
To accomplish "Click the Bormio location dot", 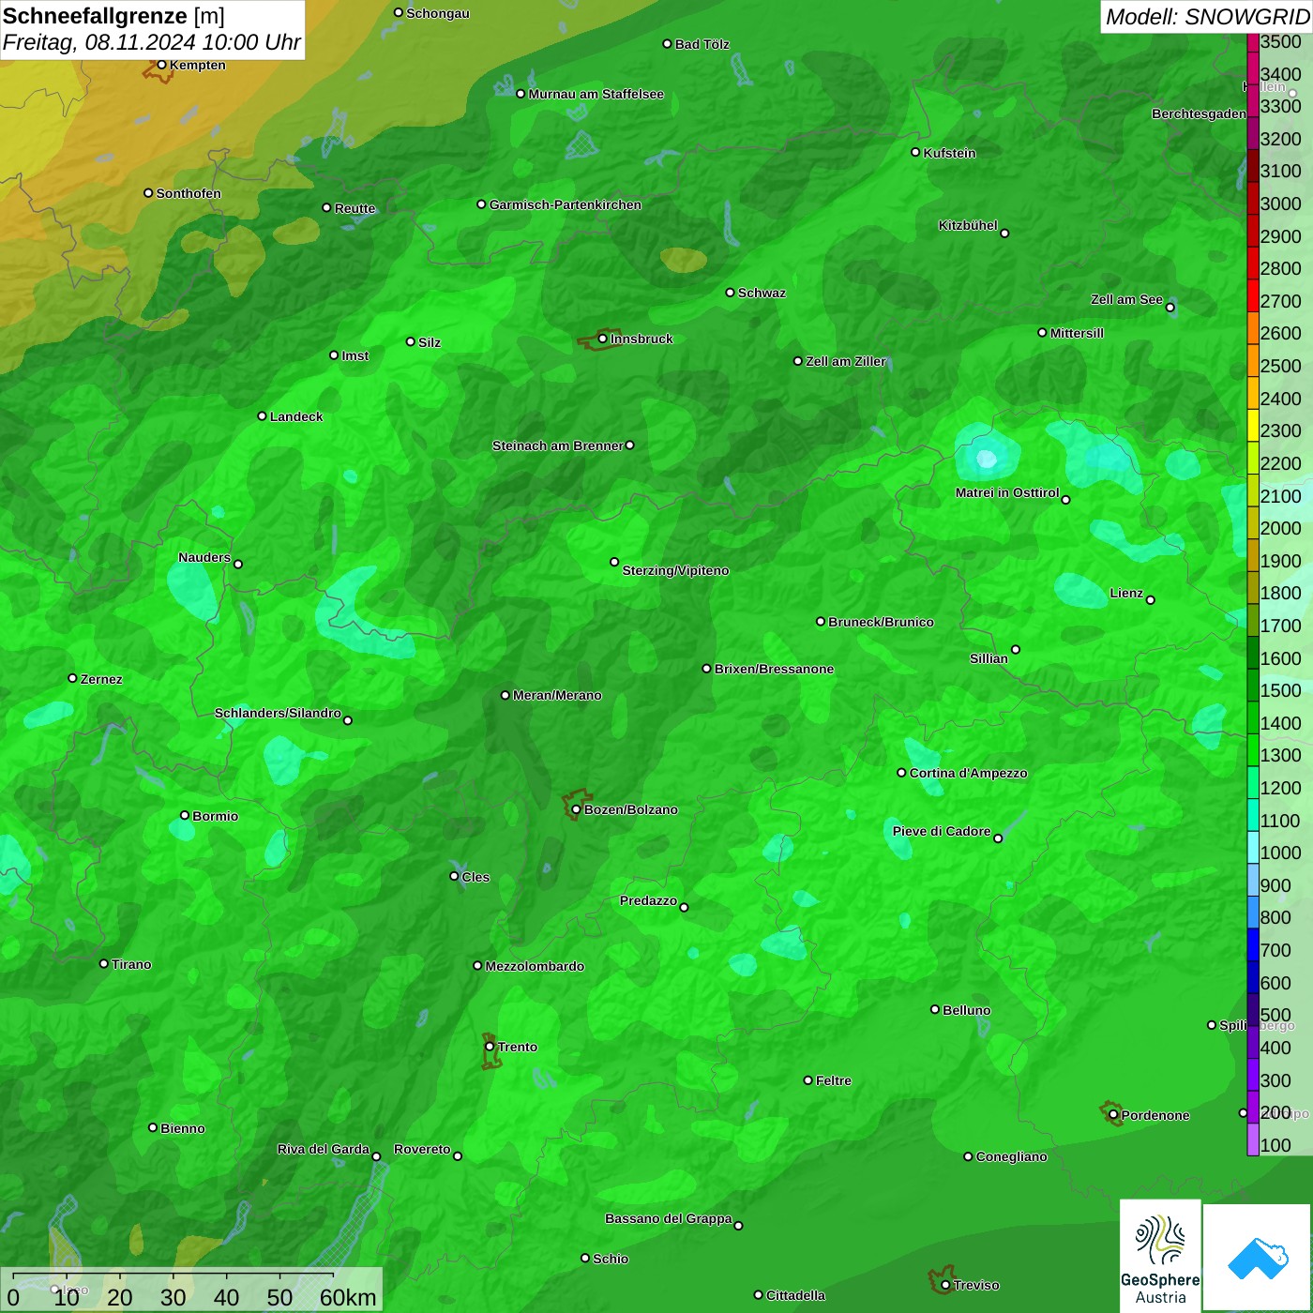I will tap(185, 815).
